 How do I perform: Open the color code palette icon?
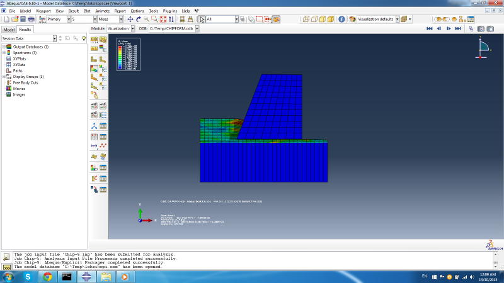(353, 19)
